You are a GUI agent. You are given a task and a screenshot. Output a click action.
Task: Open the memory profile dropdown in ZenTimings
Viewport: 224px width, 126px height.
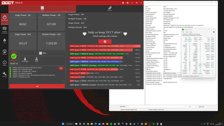click(x=193, y=76)
